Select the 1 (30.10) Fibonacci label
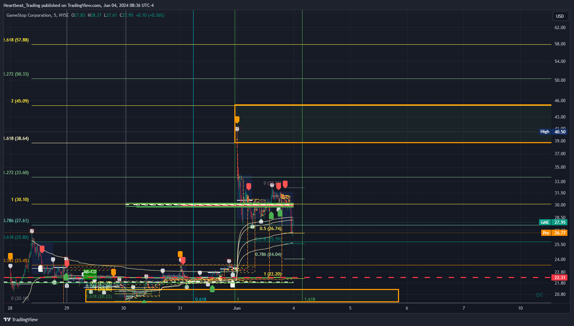 point(20,200)
